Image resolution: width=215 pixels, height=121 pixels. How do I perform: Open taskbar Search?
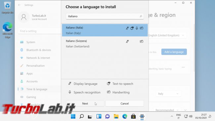(82, 116)
